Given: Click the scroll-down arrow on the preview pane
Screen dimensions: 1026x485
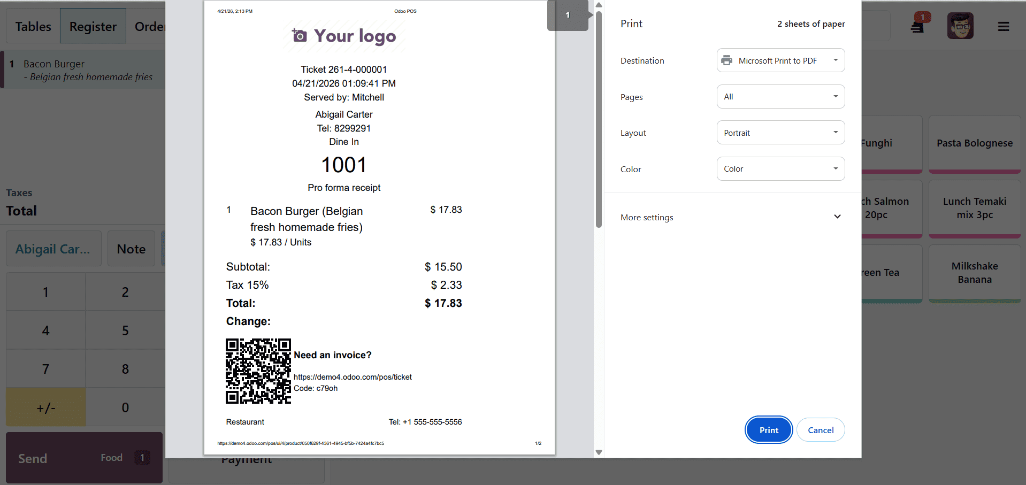Looking at the screenshot, I should pos(598,452).
